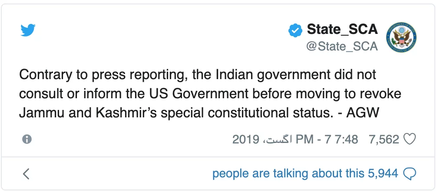Click the 'Jammu and Kashmir's' tweet line

tap(199, 113)
